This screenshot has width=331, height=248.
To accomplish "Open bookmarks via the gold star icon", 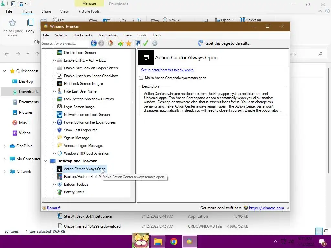I will 129,44.
